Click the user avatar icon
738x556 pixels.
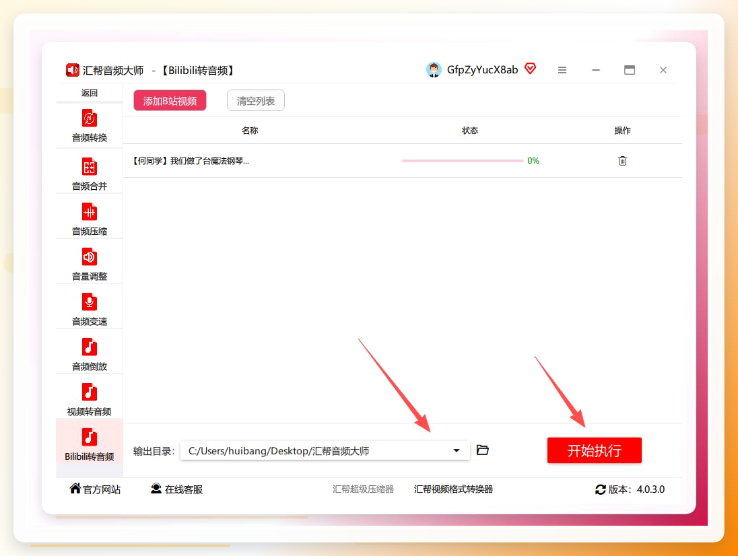pyautogui.click(x=434, y=69)
